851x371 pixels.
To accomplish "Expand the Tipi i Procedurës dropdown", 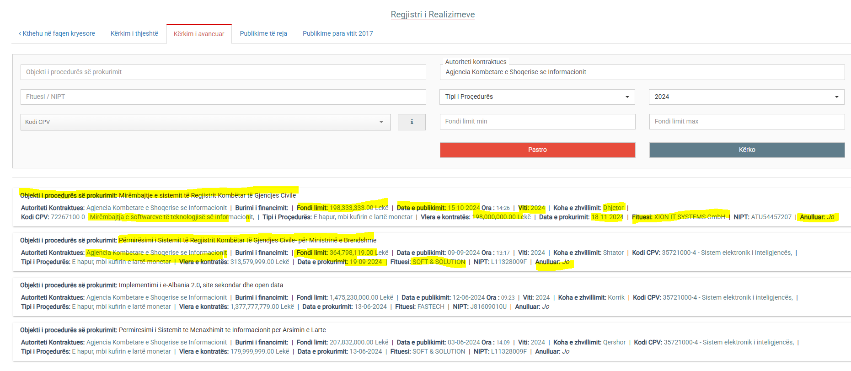I will click(537, 97).
